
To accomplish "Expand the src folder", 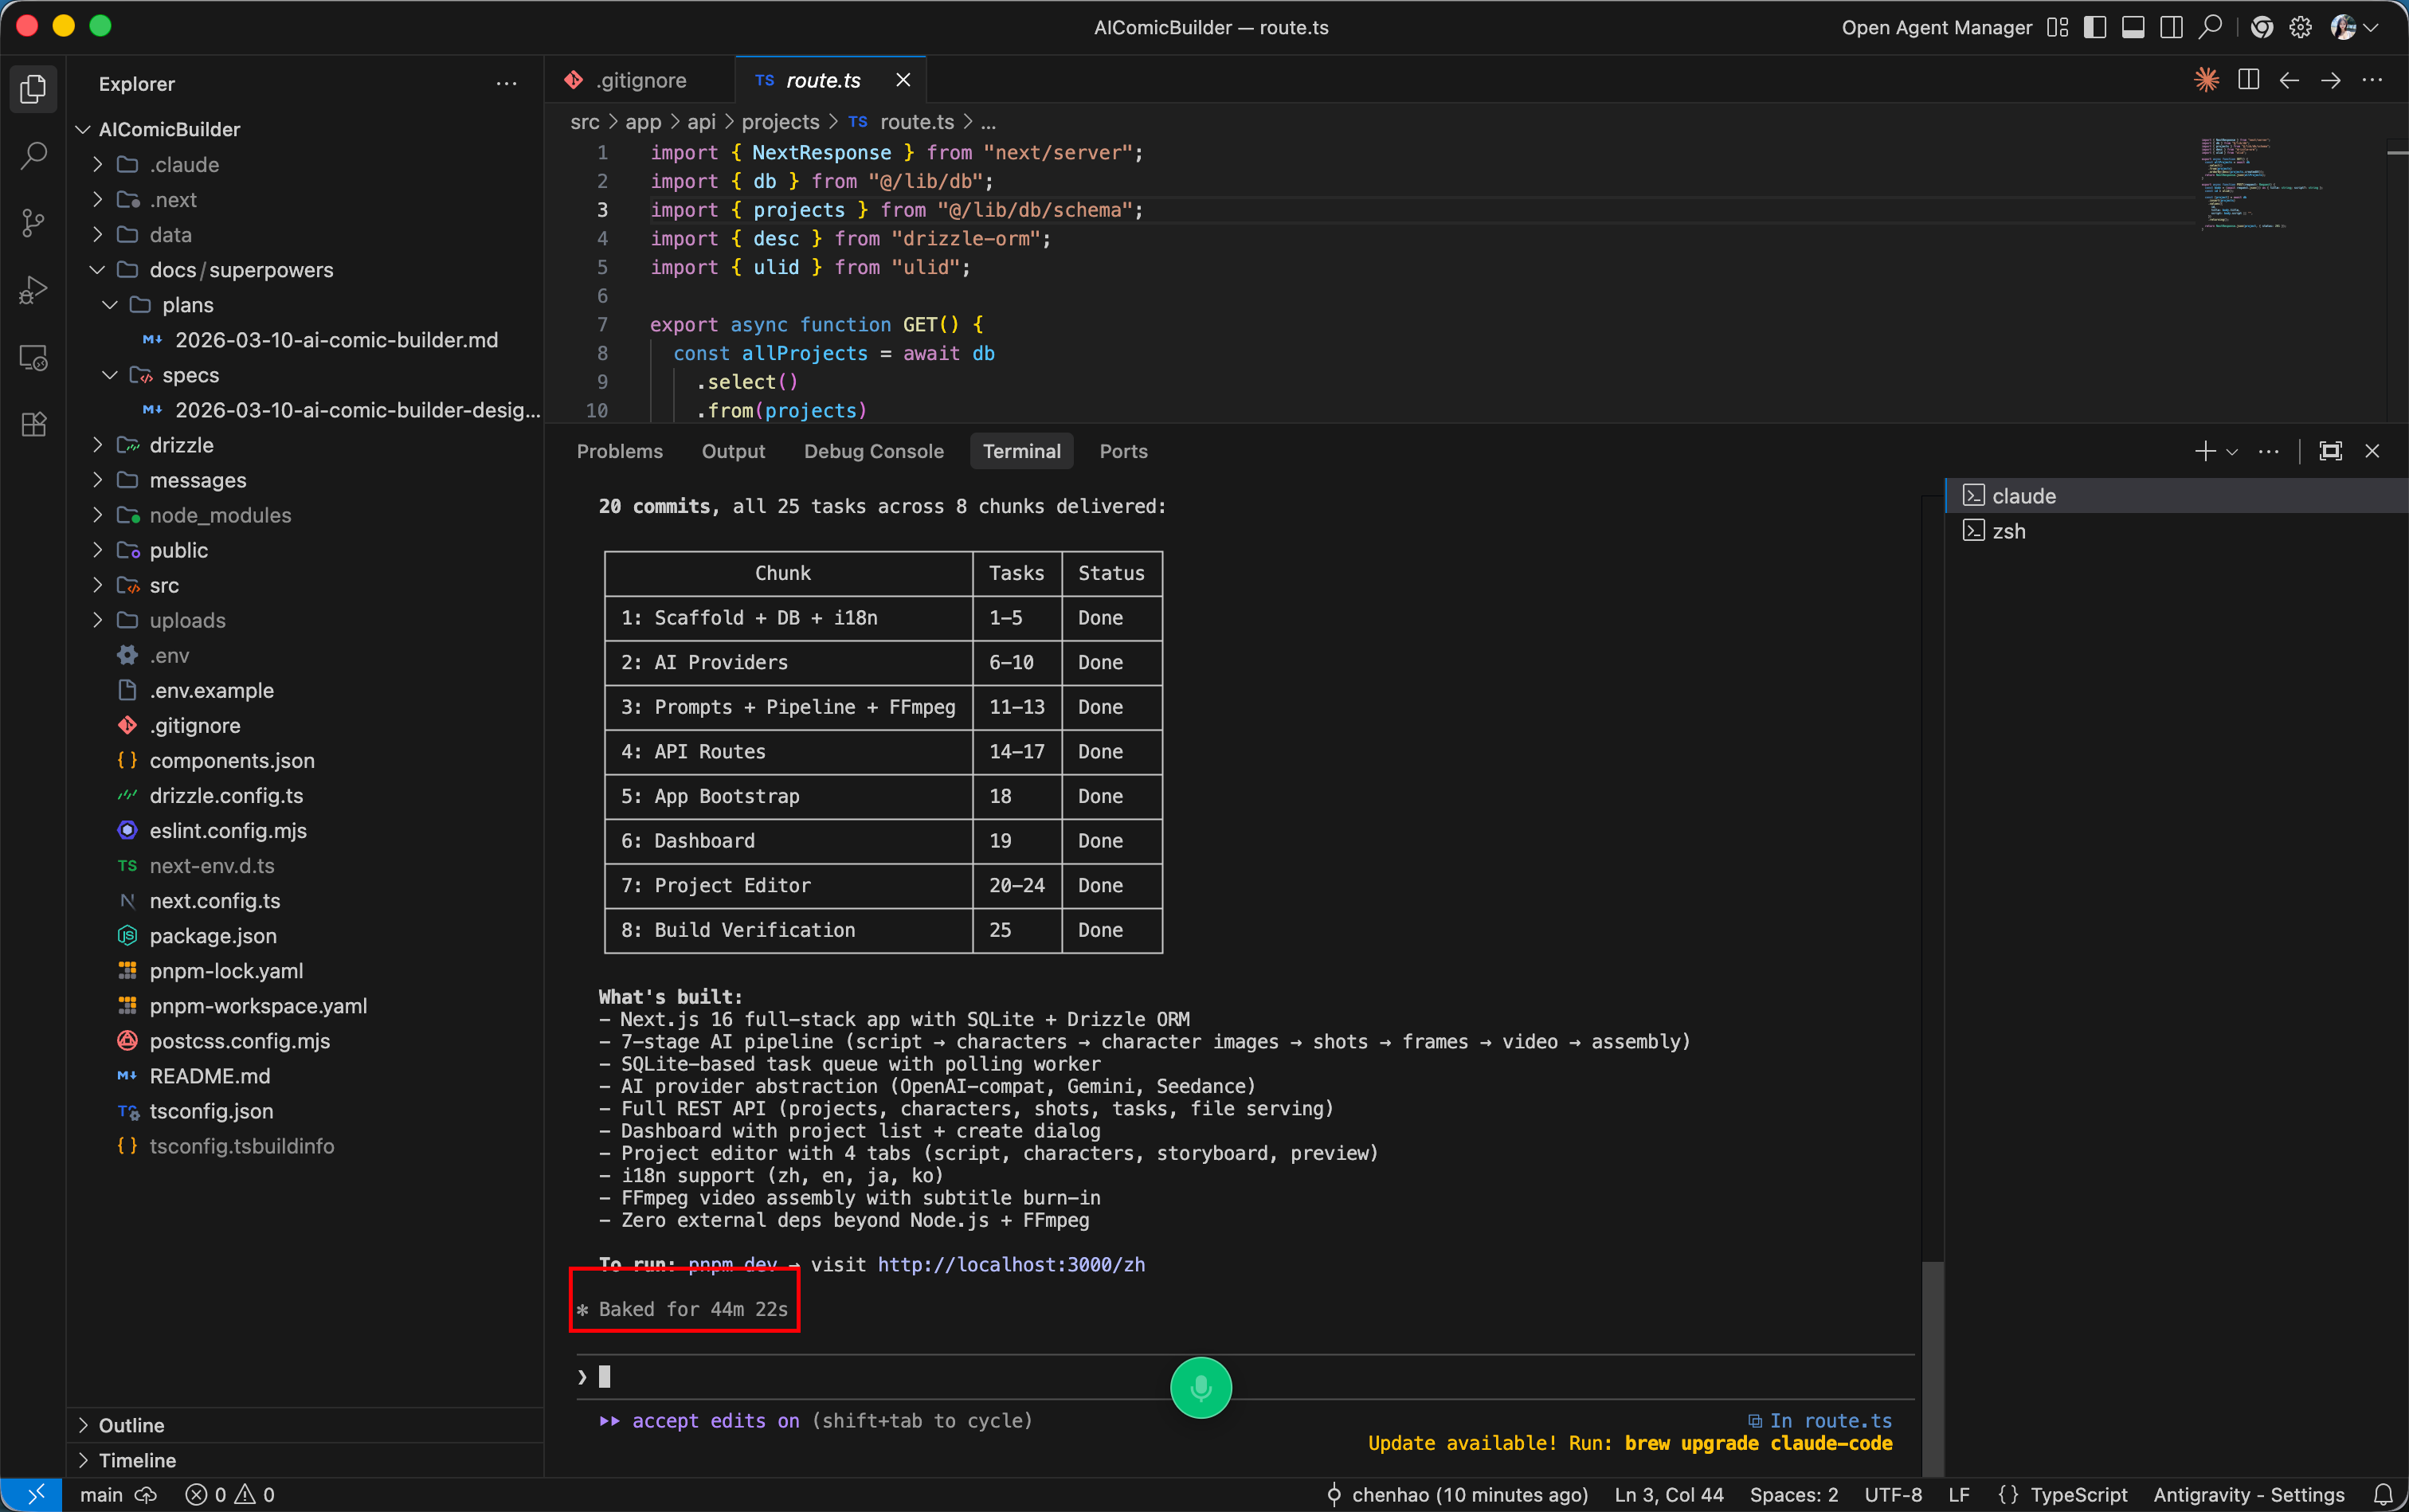I will pyautogui.click(x=164, y=585).
